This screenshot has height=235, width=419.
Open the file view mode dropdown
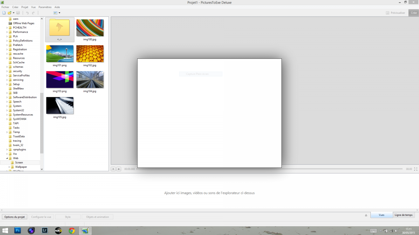(x=57, y=13)
